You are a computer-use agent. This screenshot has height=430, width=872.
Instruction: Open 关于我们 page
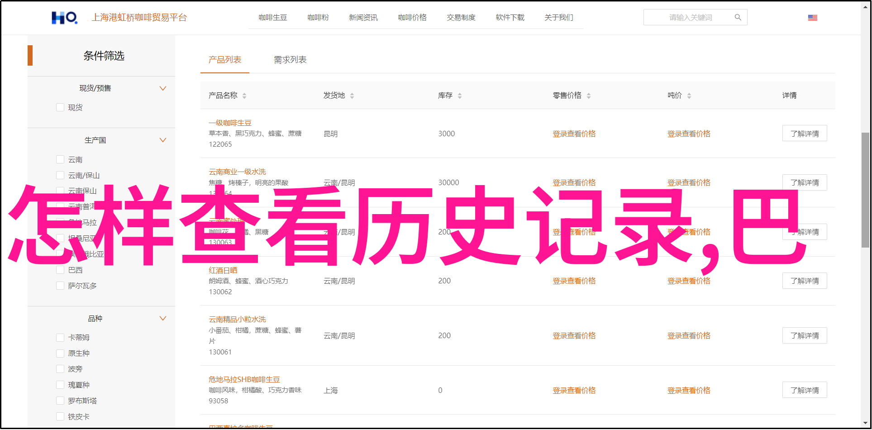(x=559, y=17)
